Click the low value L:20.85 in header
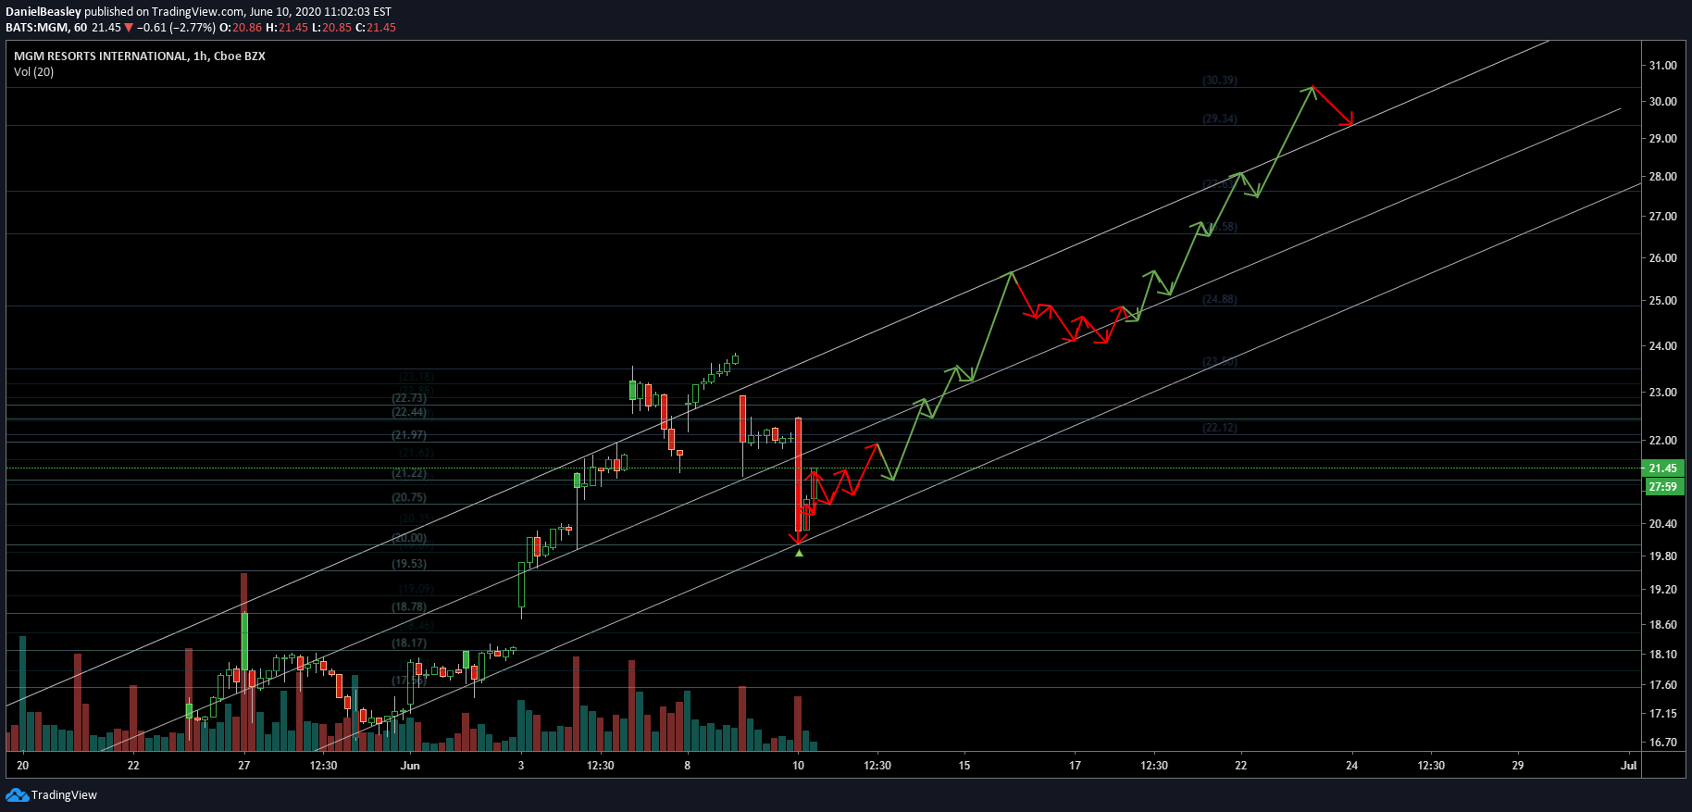This screenshot has height=812, width=1692. pos(331,28)
